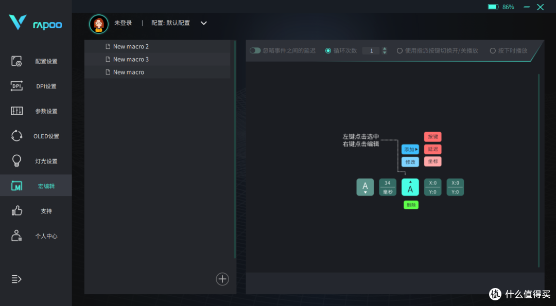The height and width of the screenshot is (306, 556).
Task: Select New macro 2 in list
Action: (158, 46)
